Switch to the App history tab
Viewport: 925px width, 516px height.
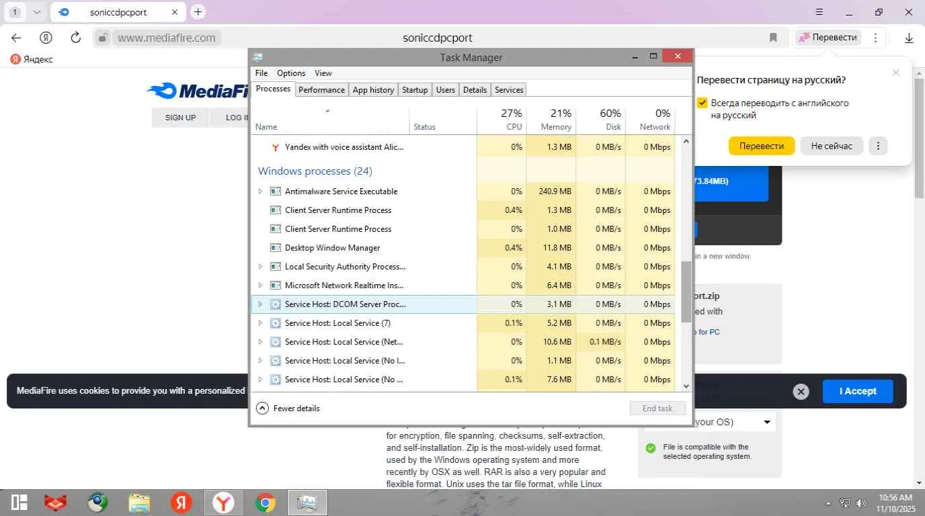373,90
